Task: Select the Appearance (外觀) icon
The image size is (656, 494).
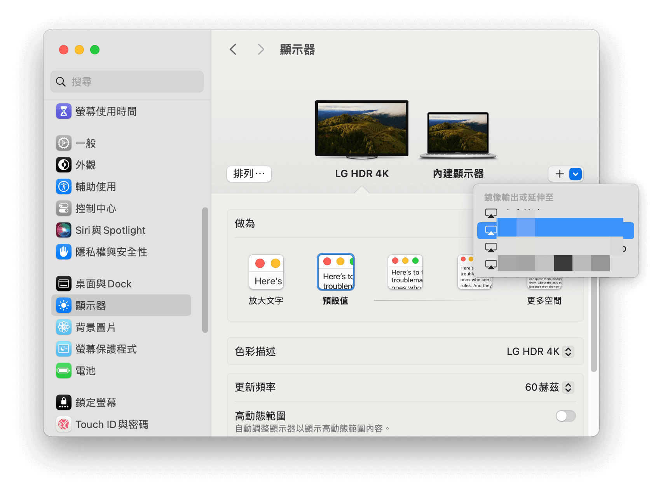Action: (x=64, y=165)
